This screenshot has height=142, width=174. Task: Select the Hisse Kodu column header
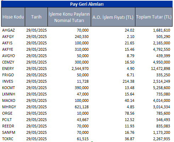pos(13,17)
